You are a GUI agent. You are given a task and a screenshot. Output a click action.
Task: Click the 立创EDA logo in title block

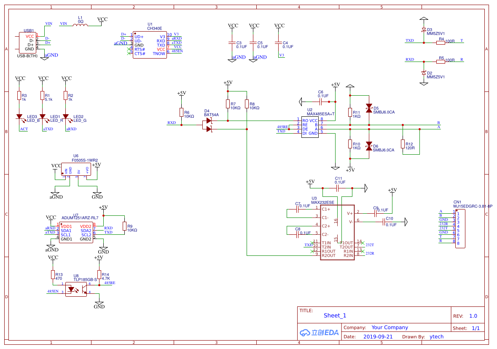318,333
